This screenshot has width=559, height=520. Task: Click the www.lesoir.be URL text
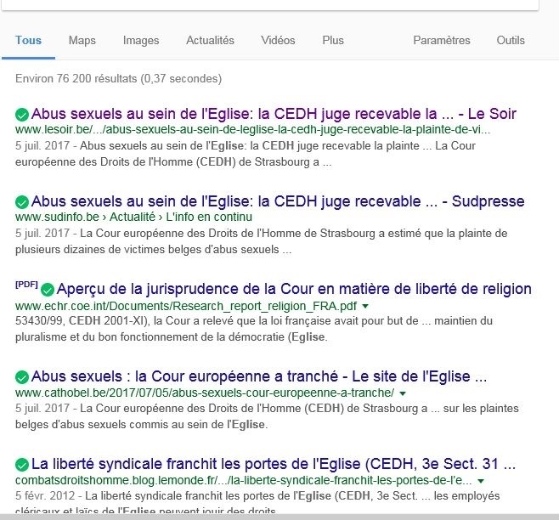pyautogui.click(x=253, y=129)
